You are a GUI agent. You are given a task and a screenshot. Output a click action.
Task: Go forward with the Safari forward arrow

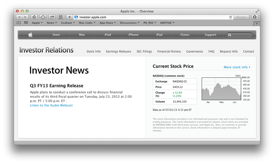point(25,17)
